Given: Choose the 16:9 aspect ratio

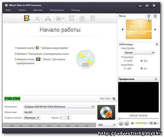Looking at the screenshot, I should point(125,69).
